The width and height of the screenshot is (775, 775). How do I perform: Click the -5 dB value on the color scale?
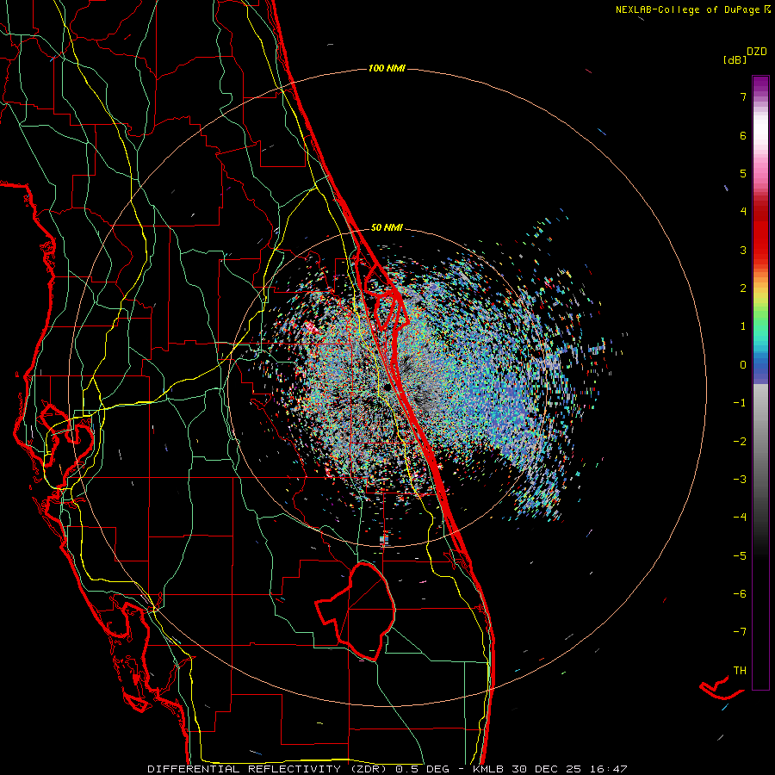[740, 555]
